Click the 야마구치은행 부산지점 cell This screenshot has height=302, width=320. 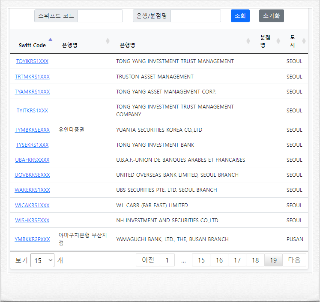[83, 239]
